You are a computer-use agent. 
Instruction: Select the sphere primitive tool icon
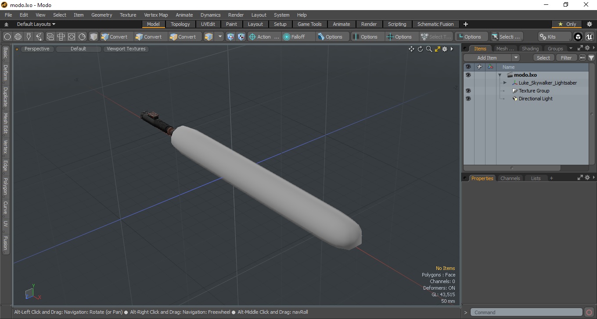coord(7,37)
